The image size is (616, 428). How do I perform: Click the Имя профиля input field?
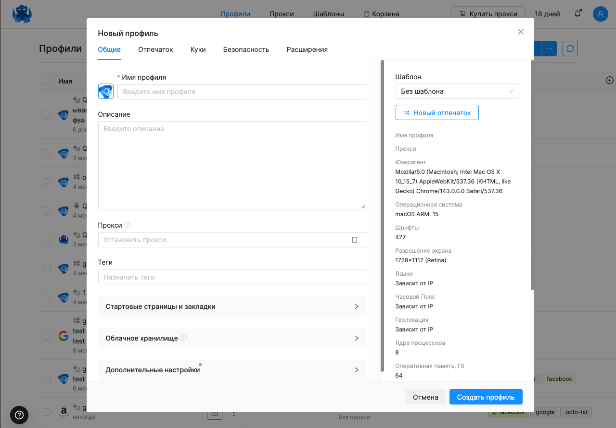pyautogui.click(x=242, y=92)
